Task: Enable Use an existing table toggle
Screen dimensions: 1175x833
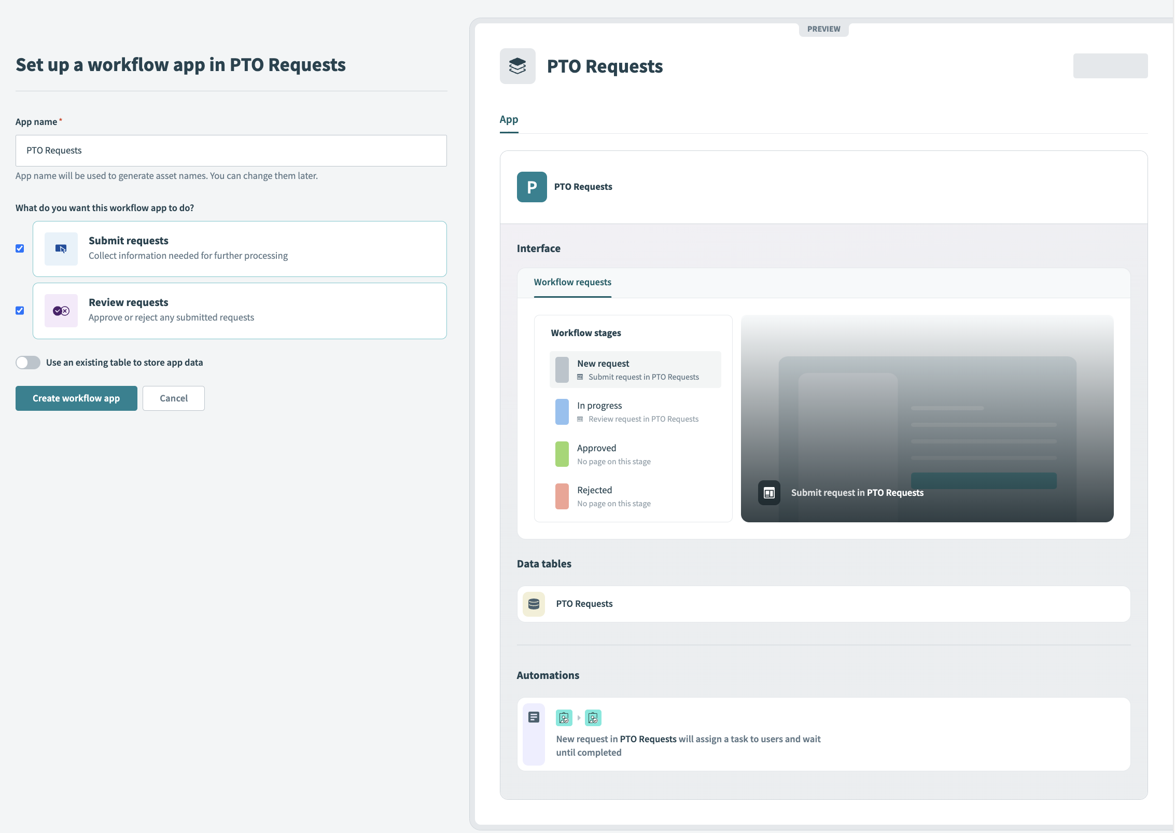Action: (28, 362)
